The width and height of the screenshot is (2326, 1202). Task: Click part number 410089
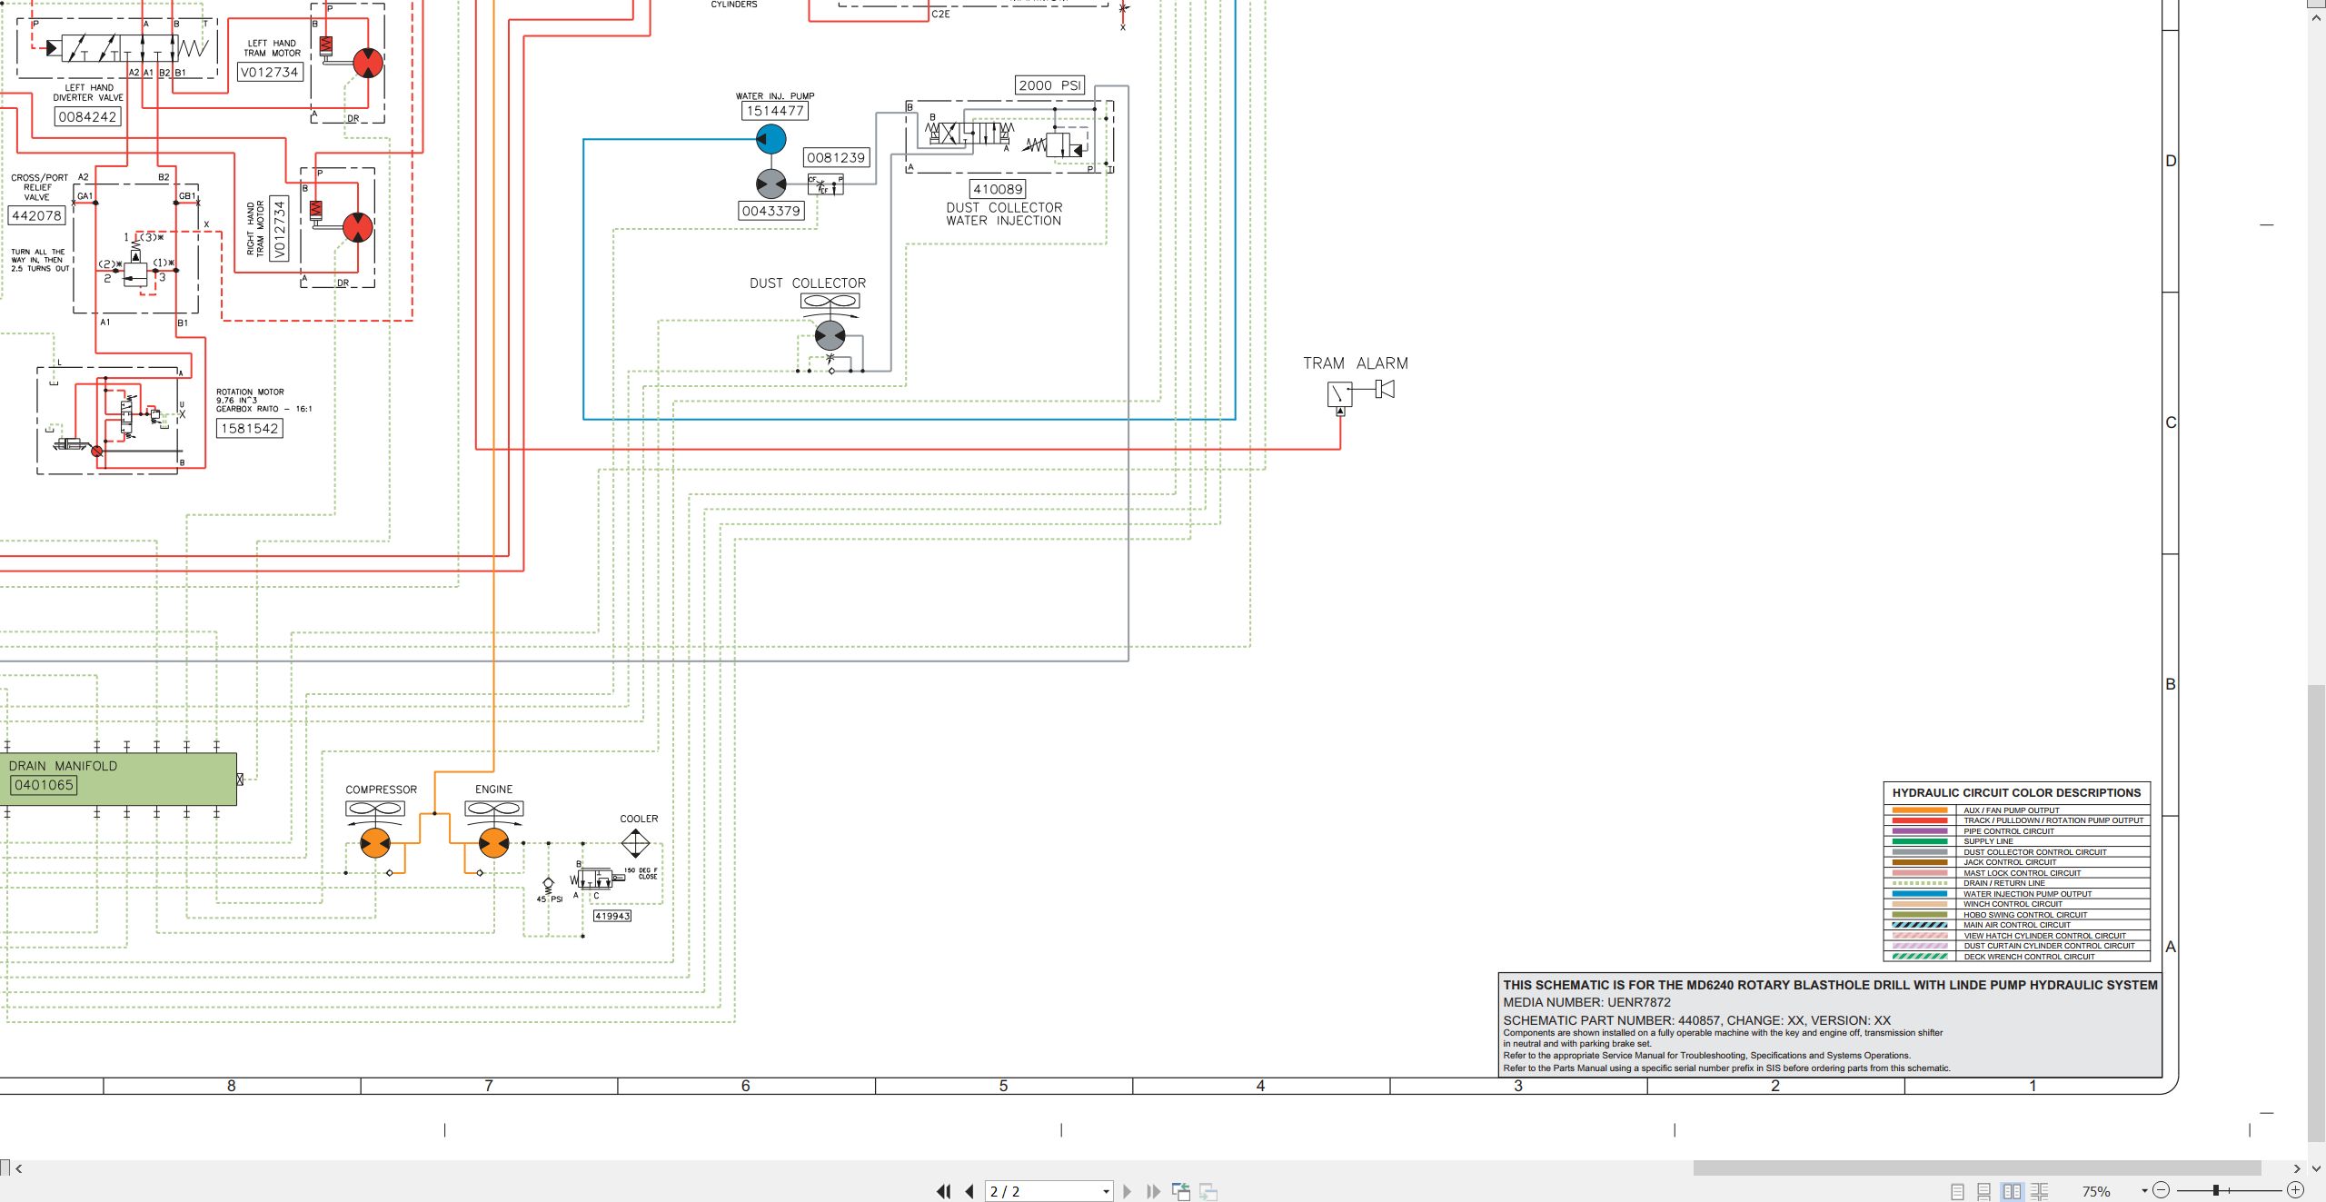coord(998,189)
